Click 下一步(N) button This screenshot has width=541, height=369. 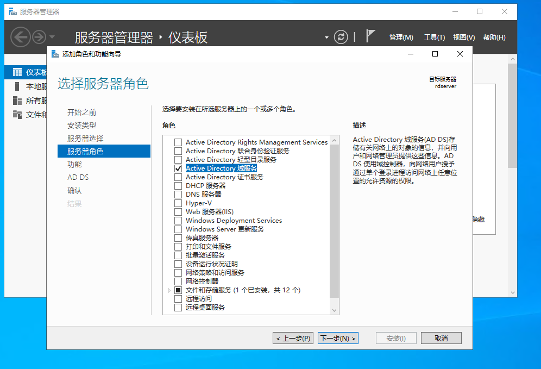[338, 338]
